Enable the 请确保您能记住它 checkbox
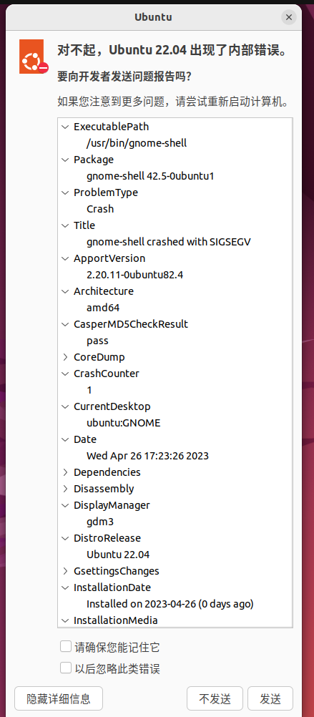Image resolution: width=314 pixels, height=717 pixels. 66,646
